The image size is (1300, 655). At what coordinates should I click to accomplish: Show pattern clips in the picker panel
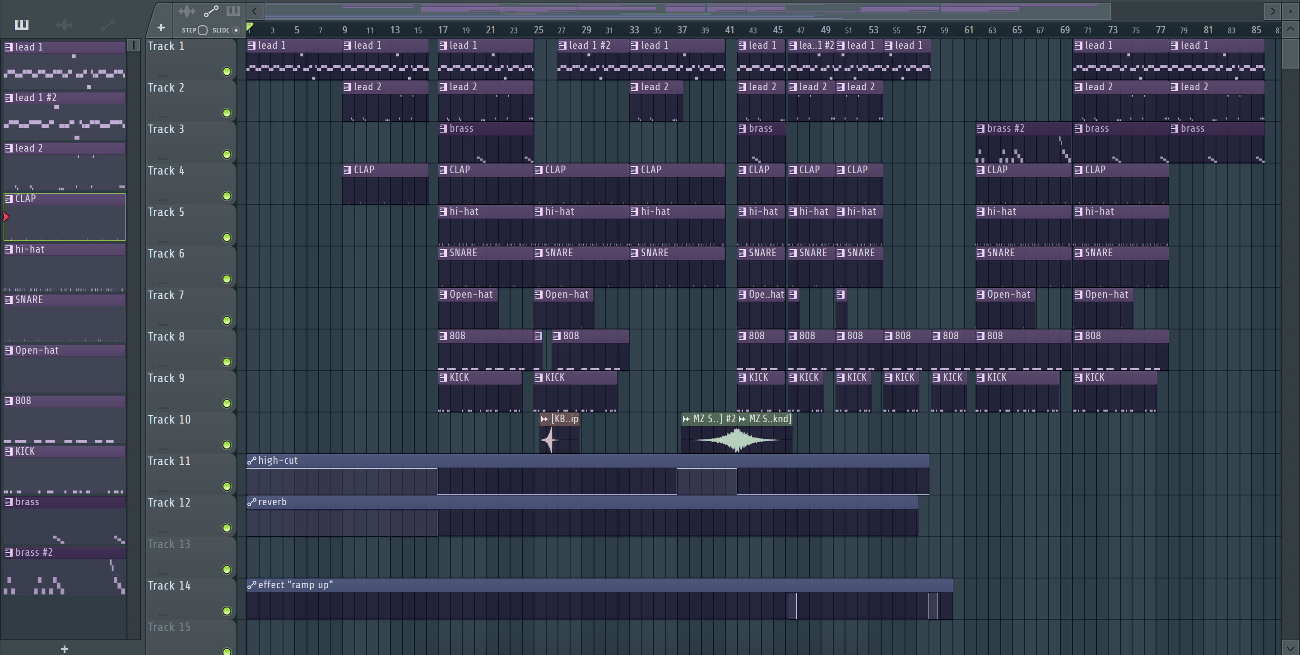pos(22,25)
